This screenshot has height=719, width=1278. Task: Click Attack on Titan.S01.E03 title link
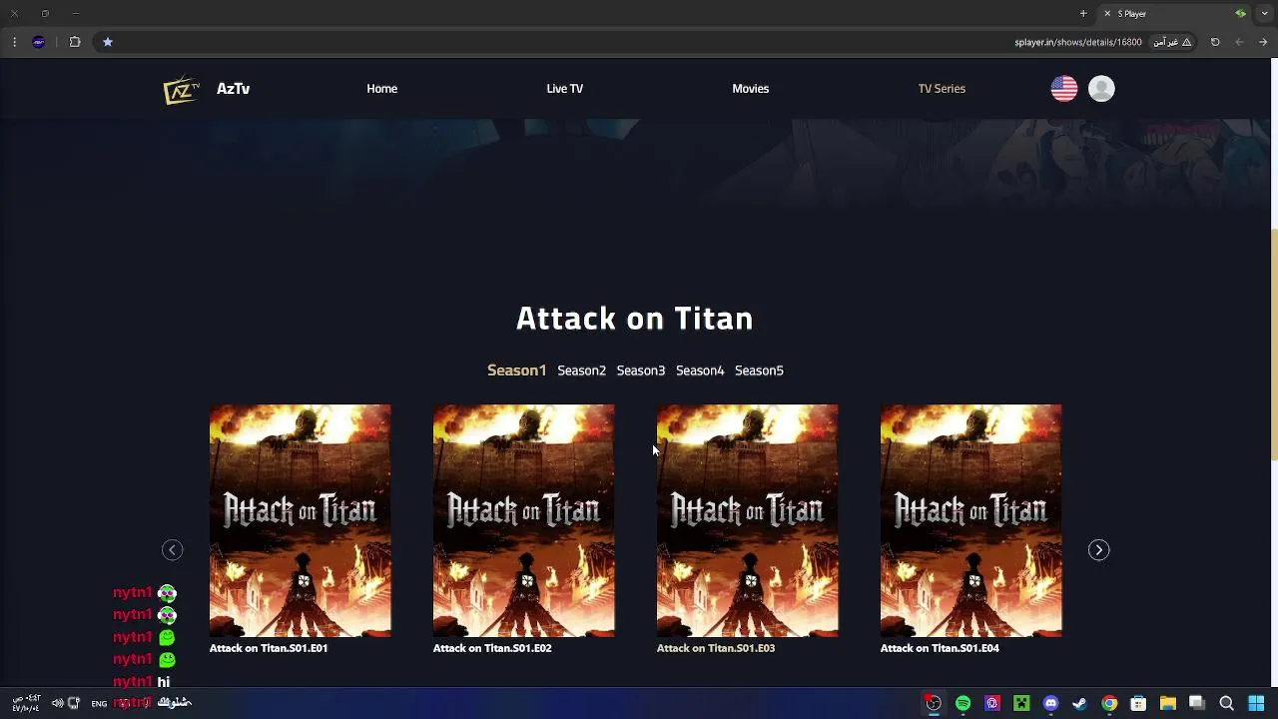pyautogui.click(x=716, y=648)
